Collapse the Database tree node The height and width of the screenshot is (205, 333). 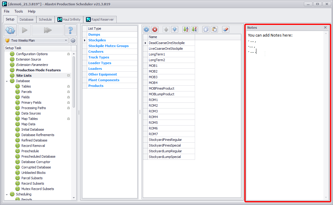point(7,81)
